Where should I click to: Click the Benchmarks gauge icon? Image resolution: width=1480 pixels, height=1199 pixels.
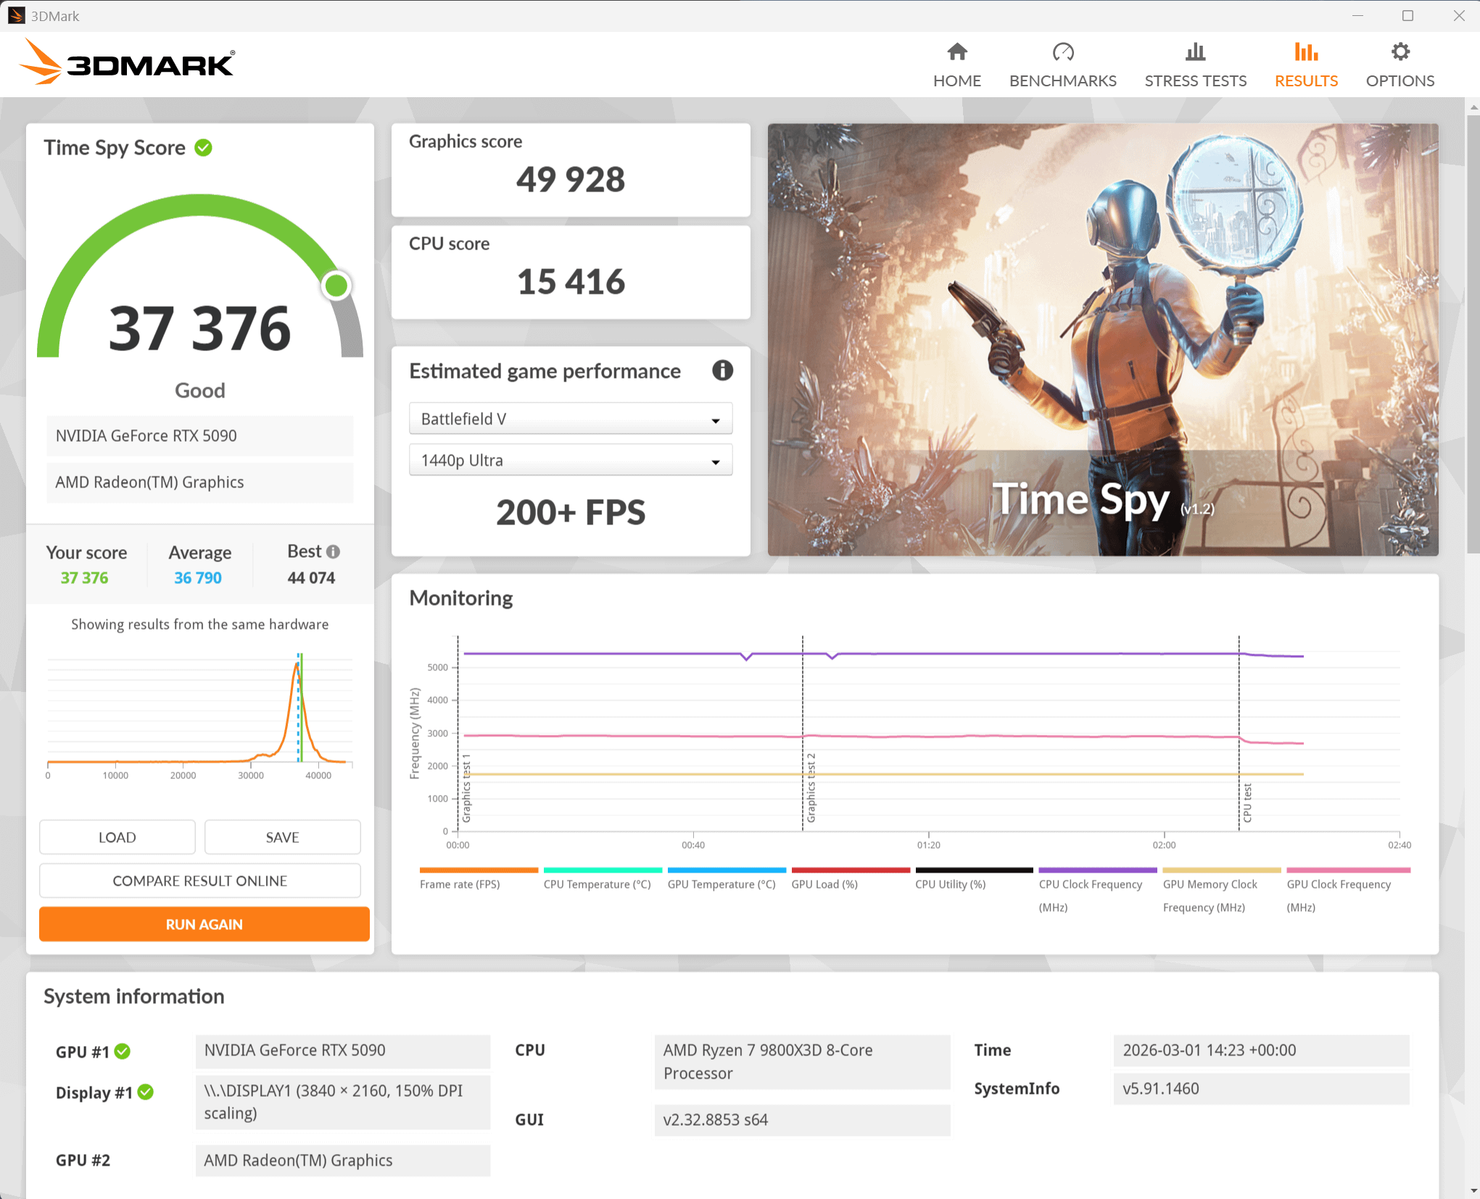(x=1062, y=52)
